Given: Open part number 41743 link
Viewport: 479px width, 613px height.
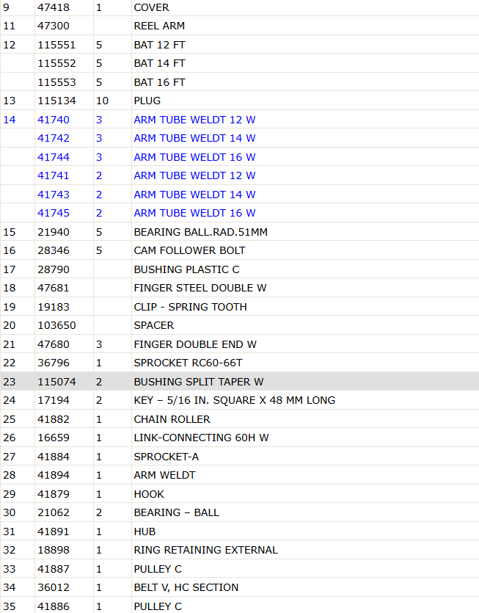Looking at the screenshot, I should click(53, 195).
